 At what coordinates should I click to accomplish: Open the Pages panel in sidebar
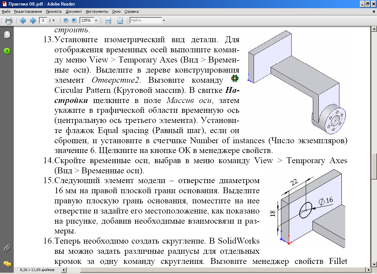pos(7,35)
